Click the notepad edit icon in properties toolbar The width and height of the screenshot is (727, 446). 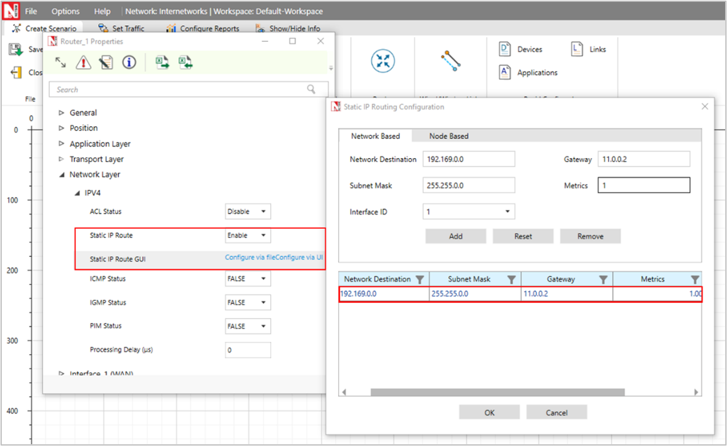[x=106, y=62]
